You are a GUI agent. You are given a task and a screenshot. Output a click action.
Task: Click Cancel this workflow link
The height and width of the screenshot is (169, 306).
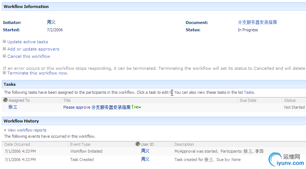click(x=29, y=56)
